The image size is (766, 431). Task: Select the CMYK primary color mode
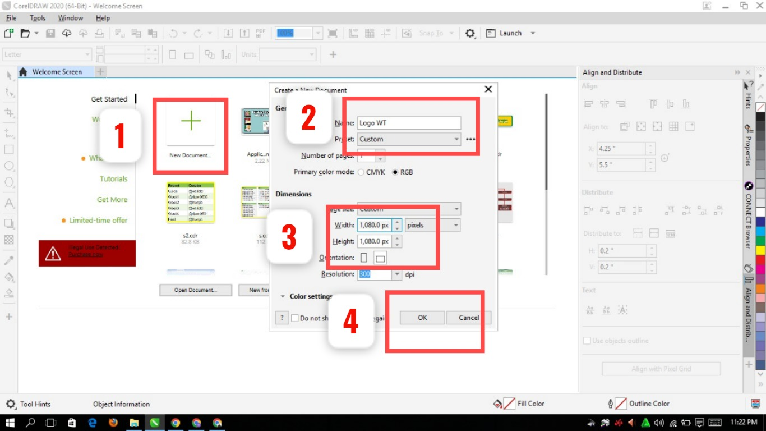(x=361, y=172)
